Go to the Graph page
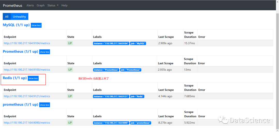Image resolution: width=279 pixels, height=132 pixels. pos(41,5)
